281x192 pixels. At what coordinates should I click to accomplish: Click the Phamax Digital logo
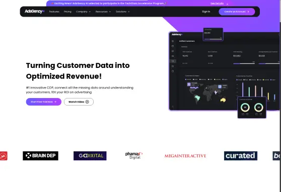pos(134,155)
